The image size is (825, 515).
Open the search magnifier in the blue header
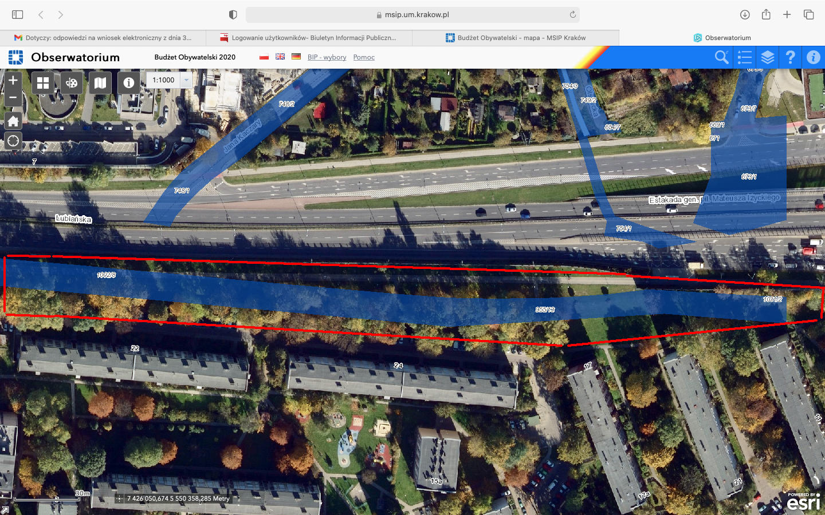tap(721, 57)
